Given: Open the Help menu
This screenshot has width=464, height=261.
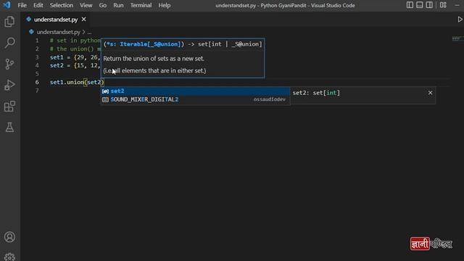Looking at the screenshot, I should [x=165, y=5].
